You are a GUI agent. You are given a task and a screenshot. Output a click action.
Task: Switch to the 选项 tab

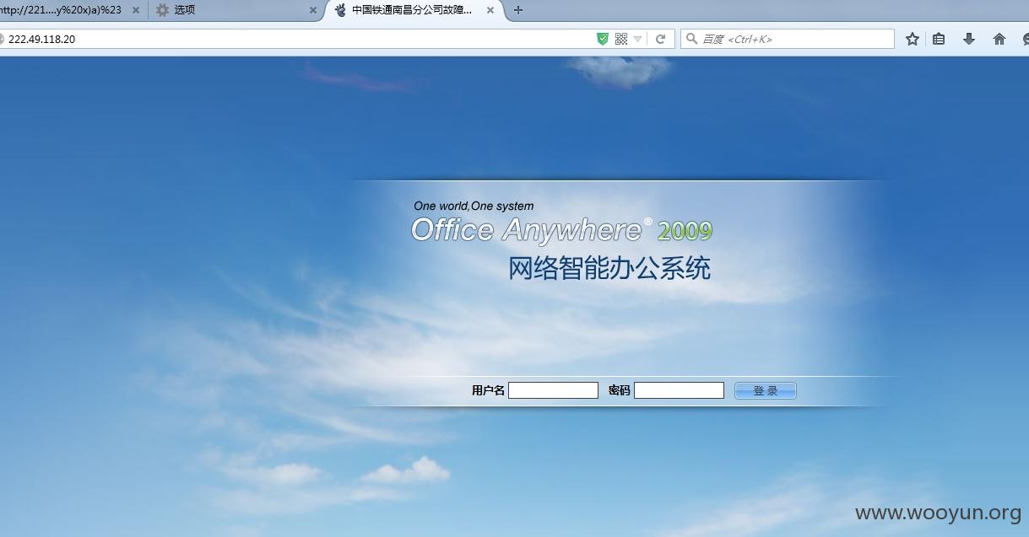tap(236, 10)
